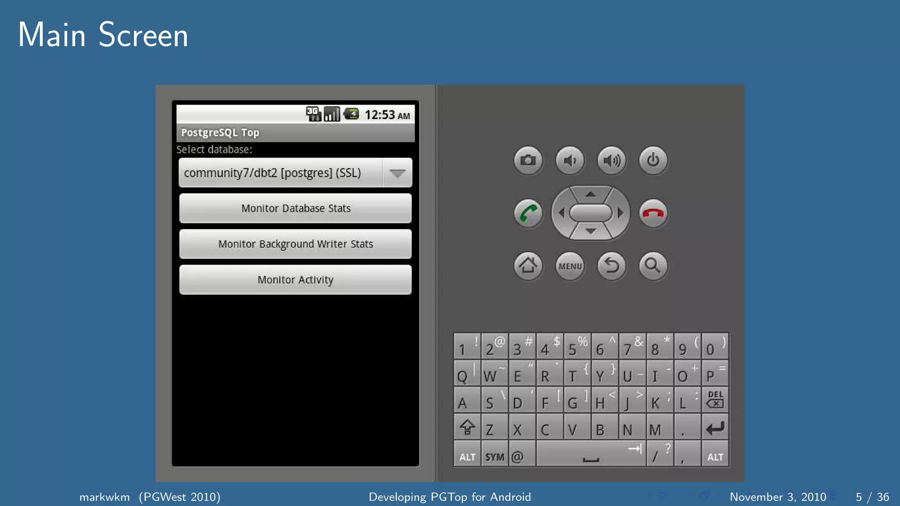900x506 pixels.
Task: Click the Select database label
Action: pos(214,149)
